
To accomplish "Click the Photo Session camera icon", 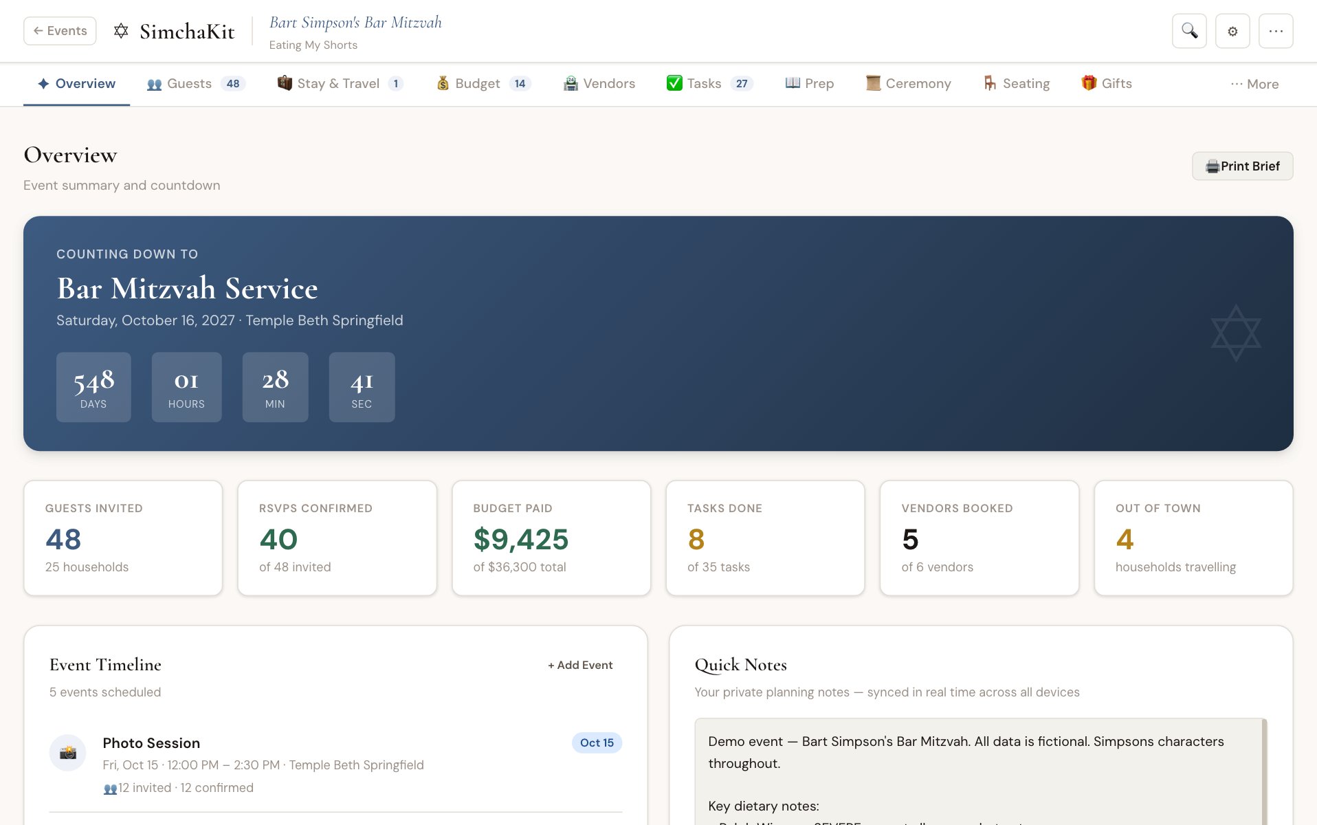I will tap(67, 753).
